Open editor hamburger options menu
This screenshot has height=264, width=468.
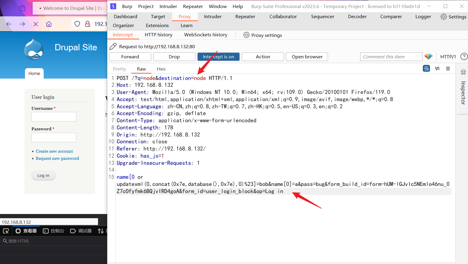(448, 68)
